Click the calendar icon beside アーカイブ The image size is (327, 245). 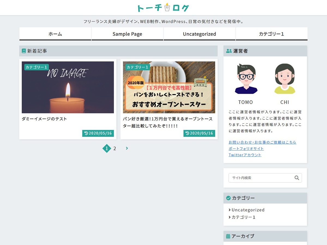click(228, 236)
